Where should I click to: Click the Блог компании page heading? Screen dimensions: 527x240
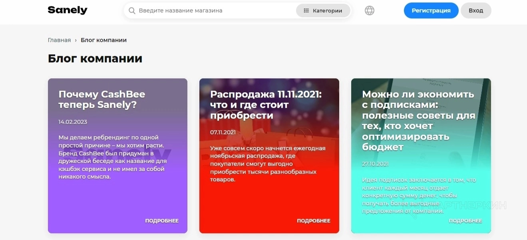(x=95, y=59)
